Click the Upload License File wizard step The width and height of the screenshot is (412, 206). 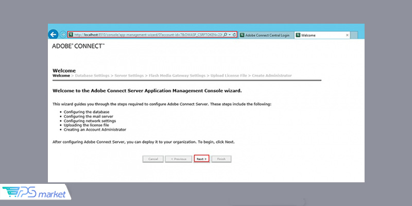coord(228,76)
